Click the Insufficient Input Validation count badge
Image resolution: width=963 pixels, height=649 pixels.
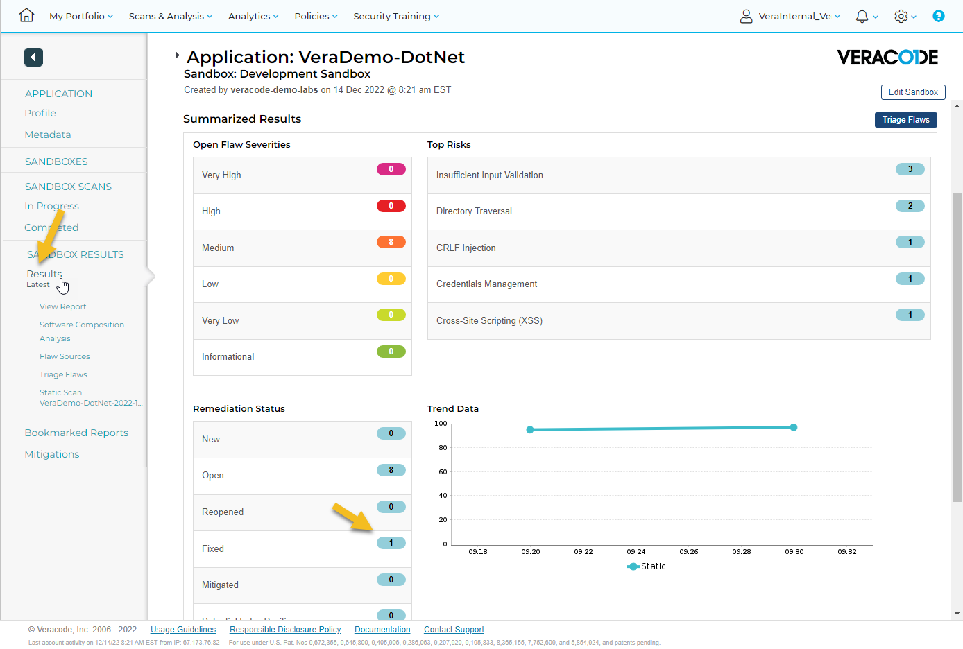click(910, 169)
